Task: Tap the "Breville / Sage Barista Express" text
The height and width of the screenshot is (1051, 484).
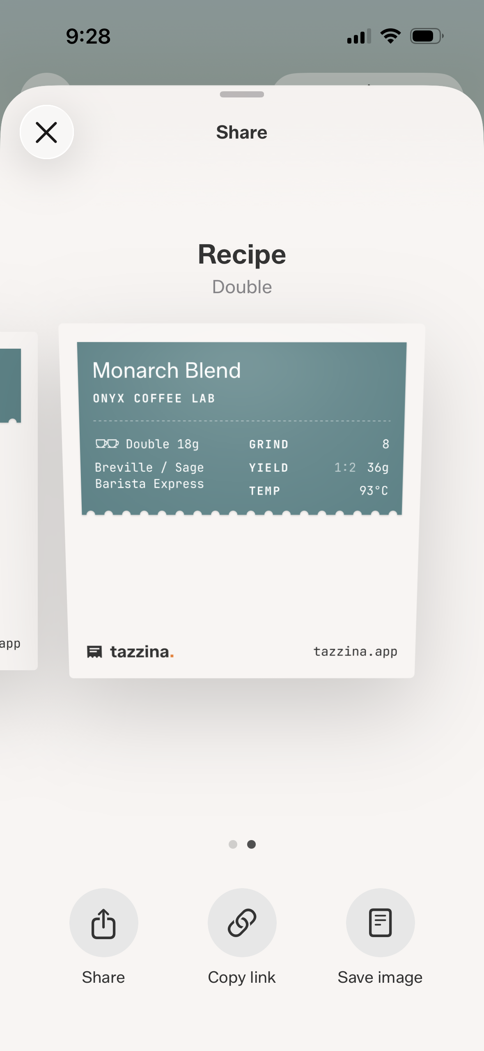Action: pos(149,475)
